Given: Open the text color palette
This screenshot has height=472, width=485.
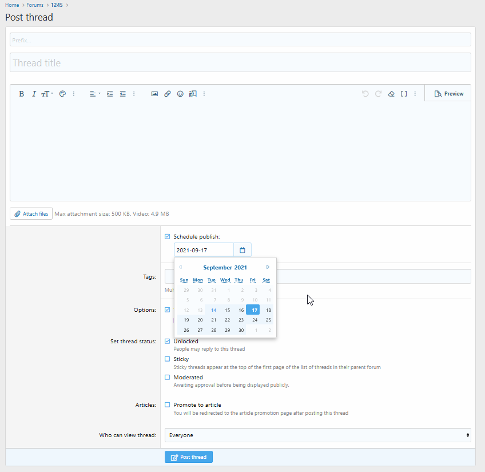Looking at the screenshot, I should coord(62,94).
